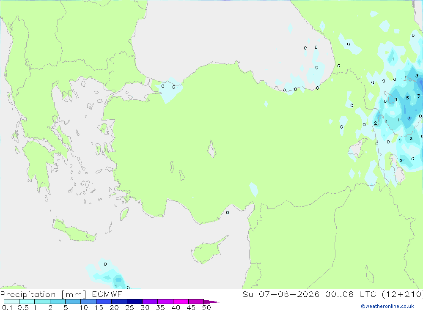Click the 2–5 mm legend color swatch

click(x=58, y=302)
